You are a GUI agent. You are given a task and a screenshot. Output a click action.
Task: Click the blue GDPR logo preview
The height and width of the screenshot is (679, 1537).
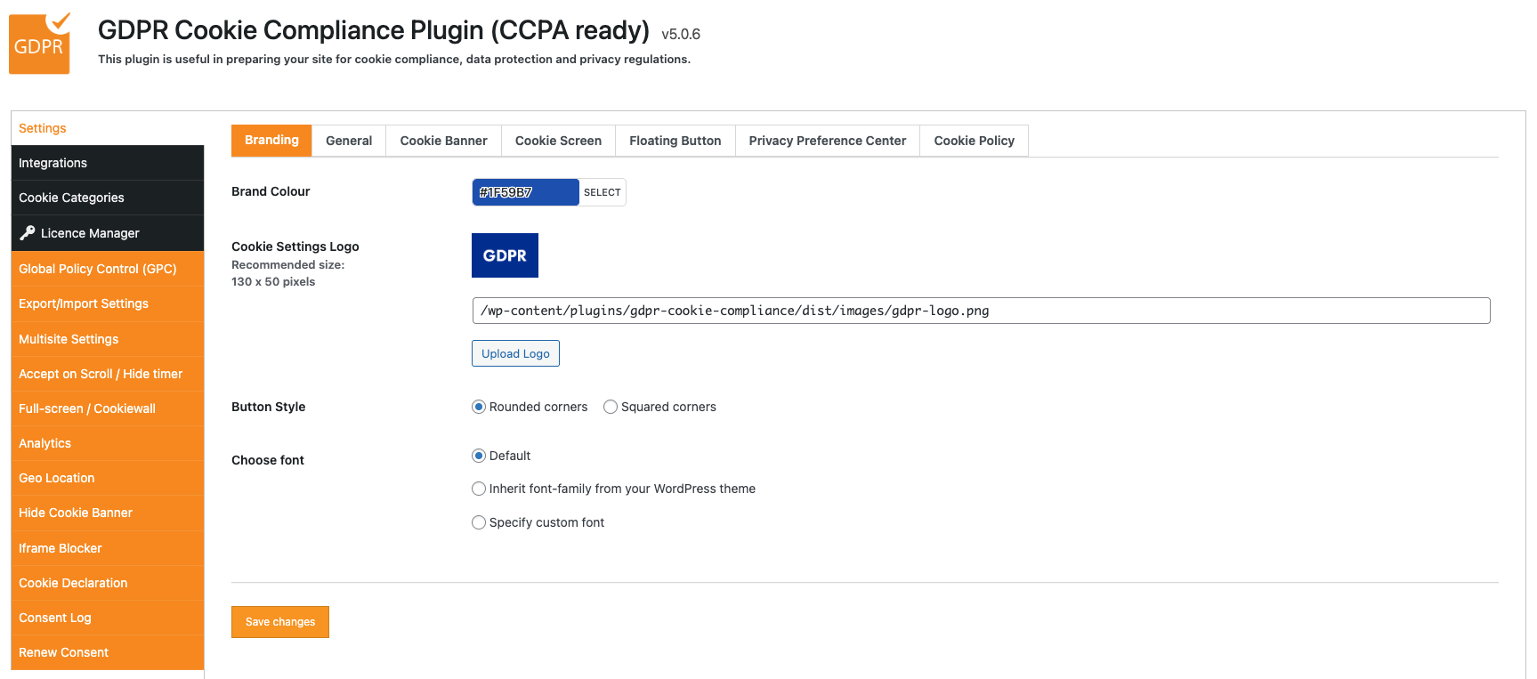(x=505, y=255)
